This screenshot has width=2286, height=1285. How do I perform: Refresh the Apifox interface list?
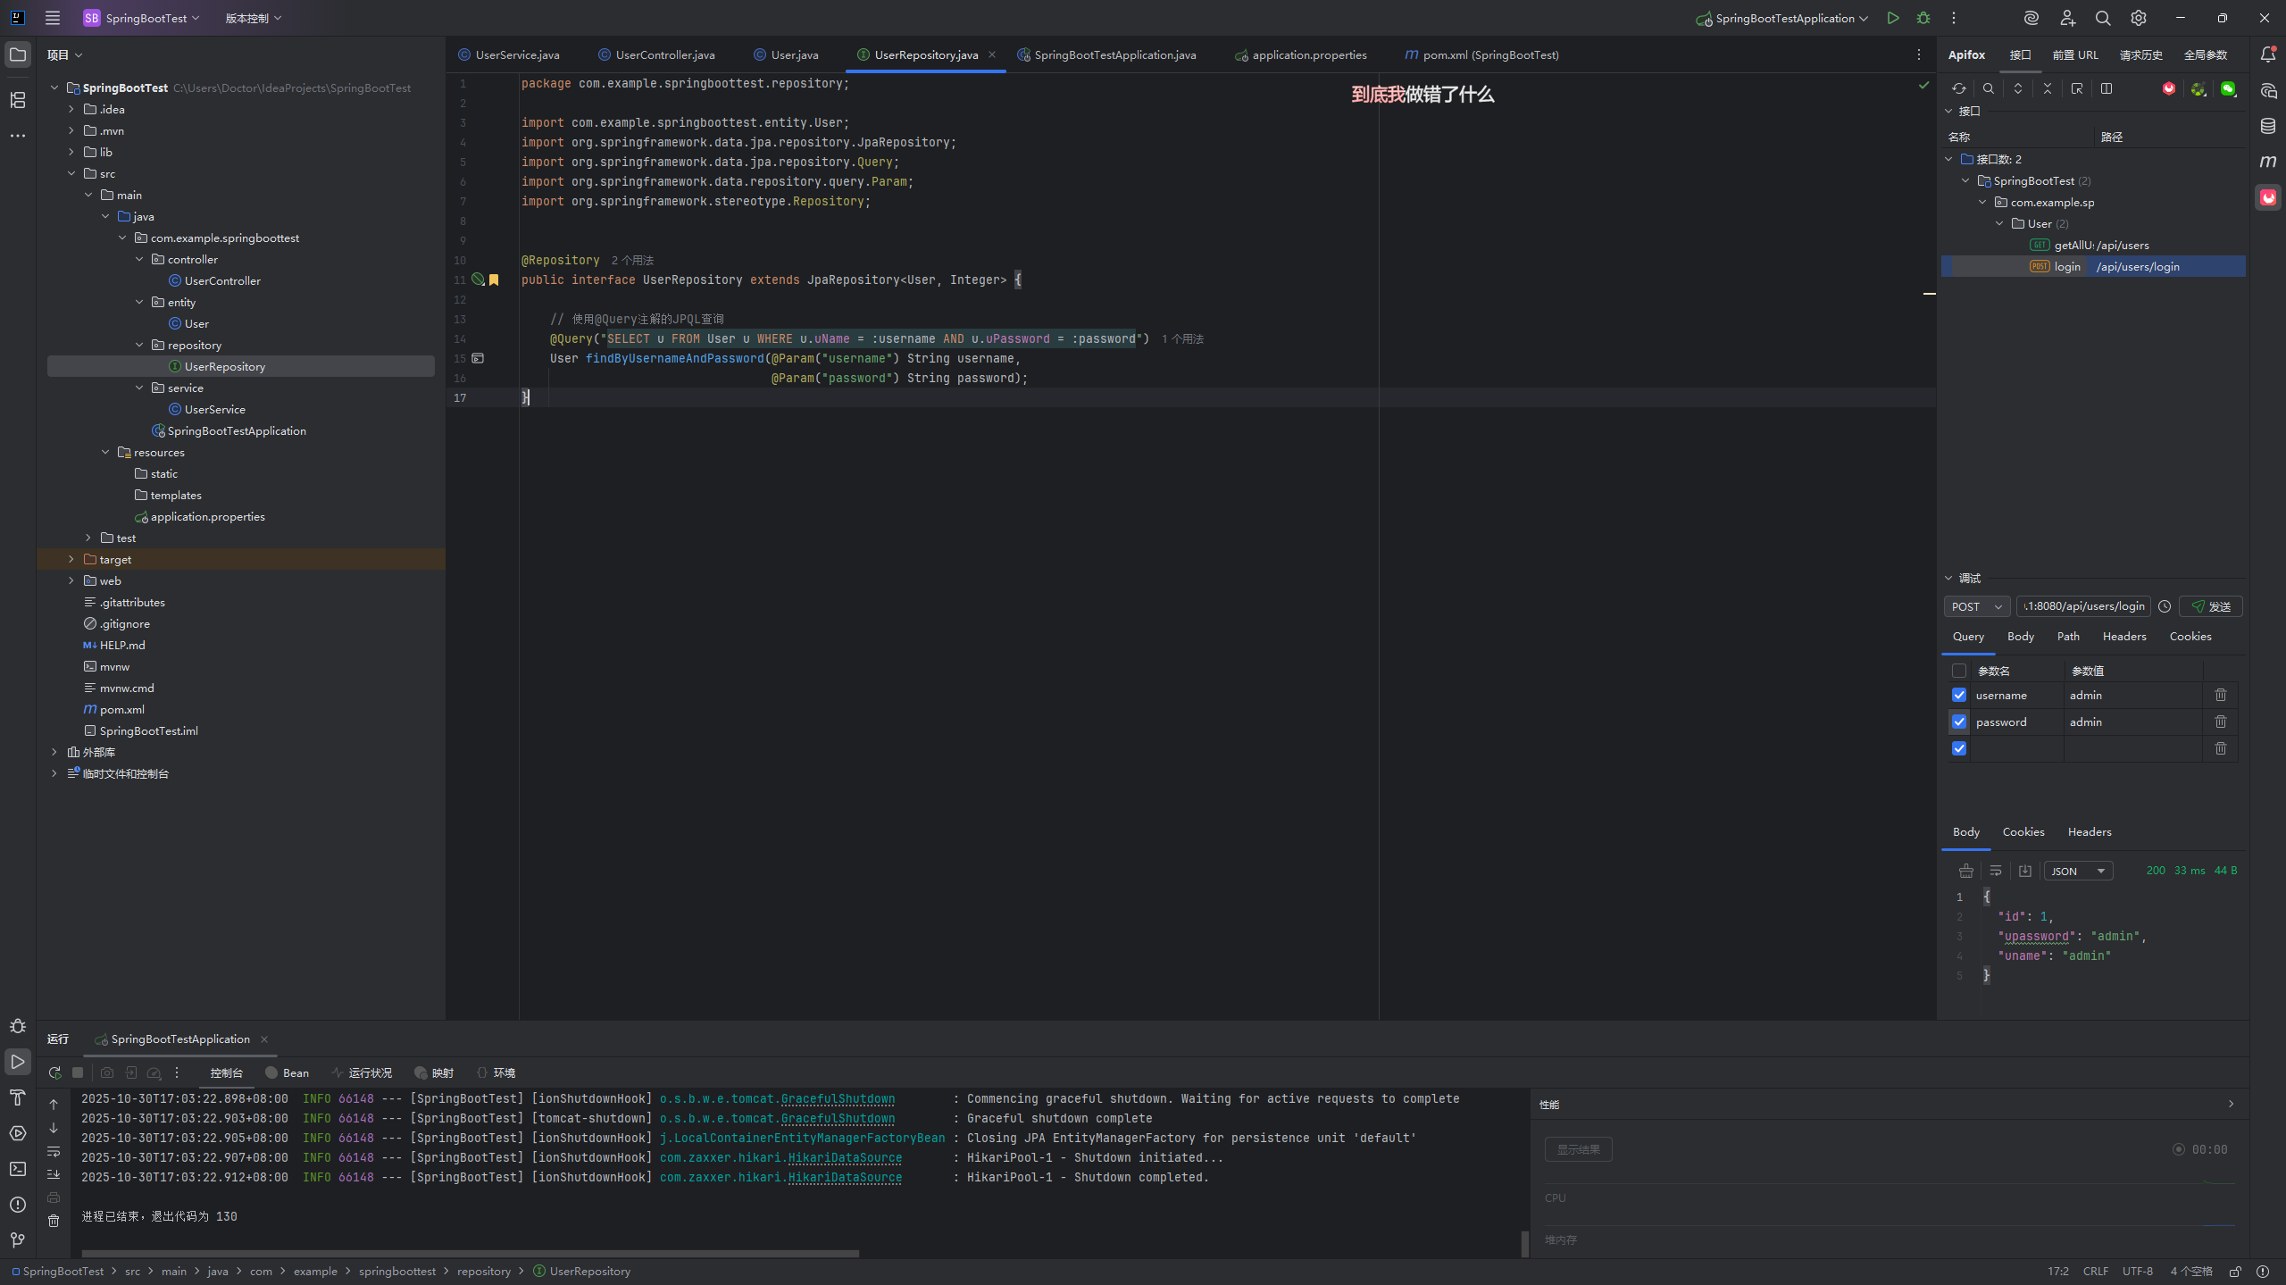point(1958,88)
